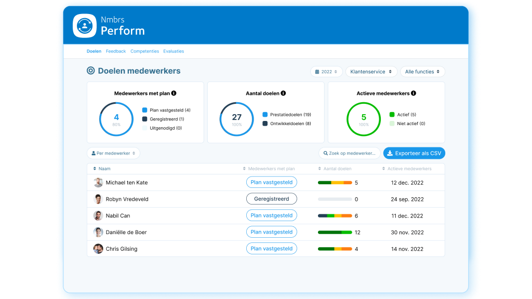Open the Competenties navigation item

point(144,51)
